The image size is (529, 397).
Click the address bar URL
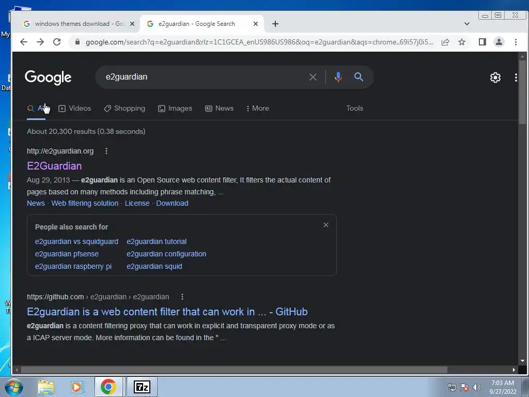259,42
